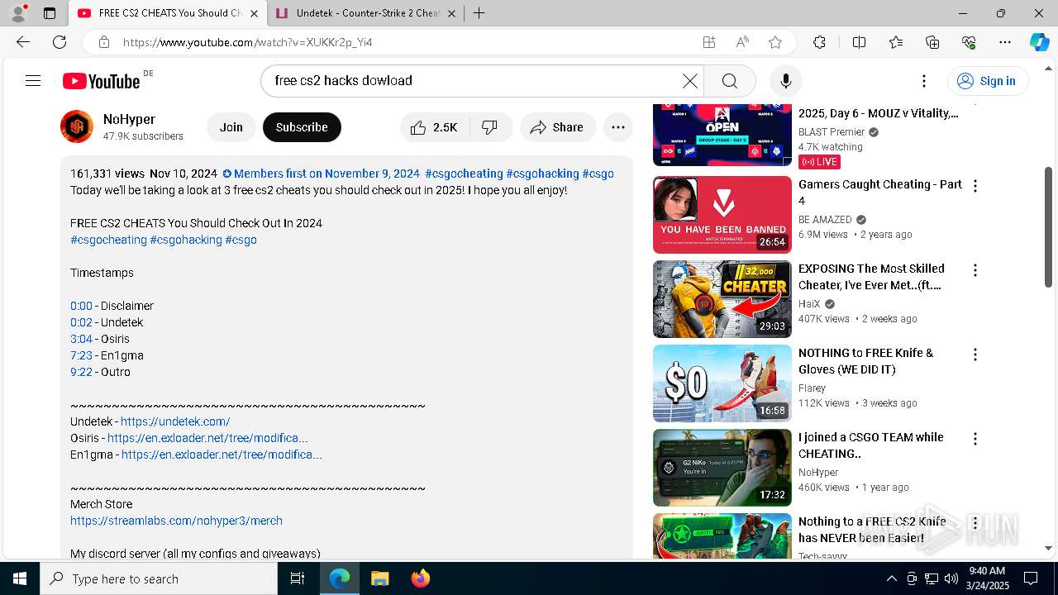Viewport: 1058px width, 595px height.
Task: Open browser extensions menu
Action: [819, 42]
